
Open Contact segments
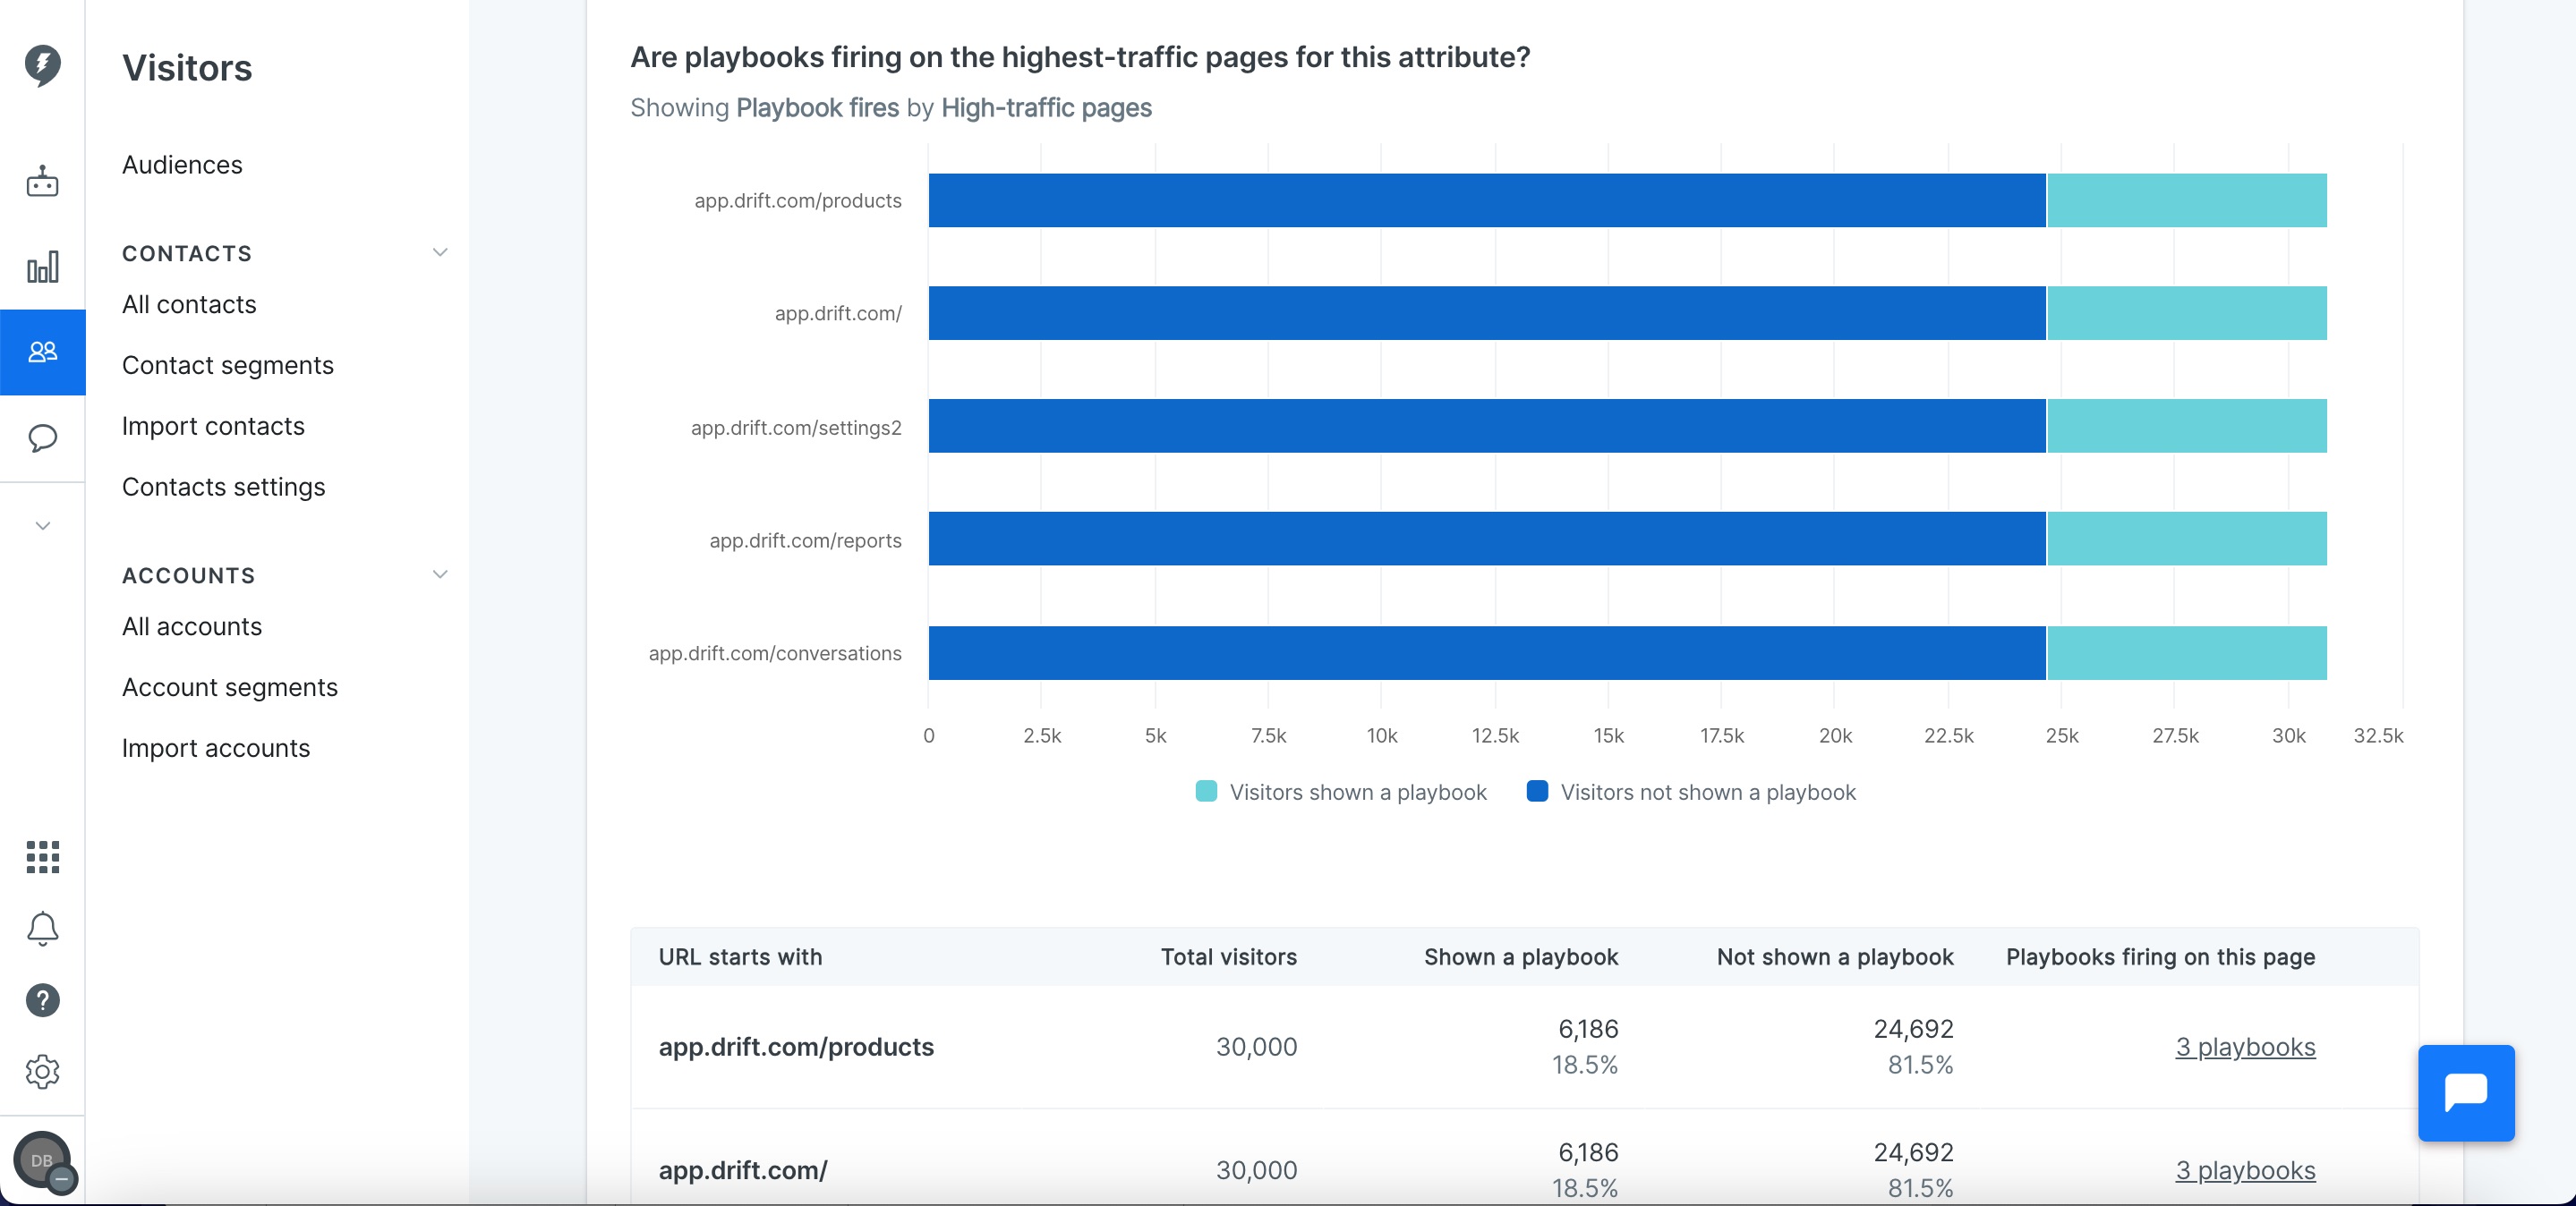coord(228,365)
